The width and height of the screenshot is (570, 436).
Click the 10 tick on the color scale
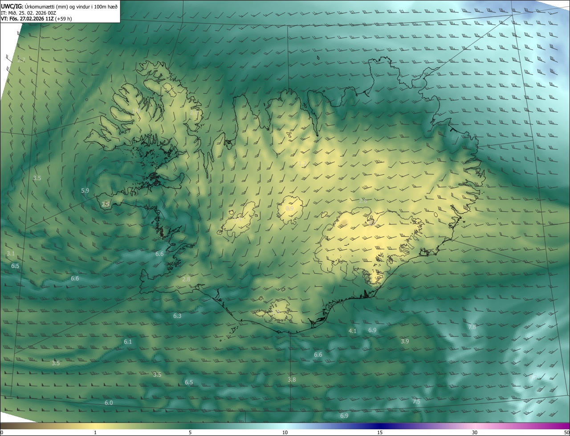pos(285,432)
